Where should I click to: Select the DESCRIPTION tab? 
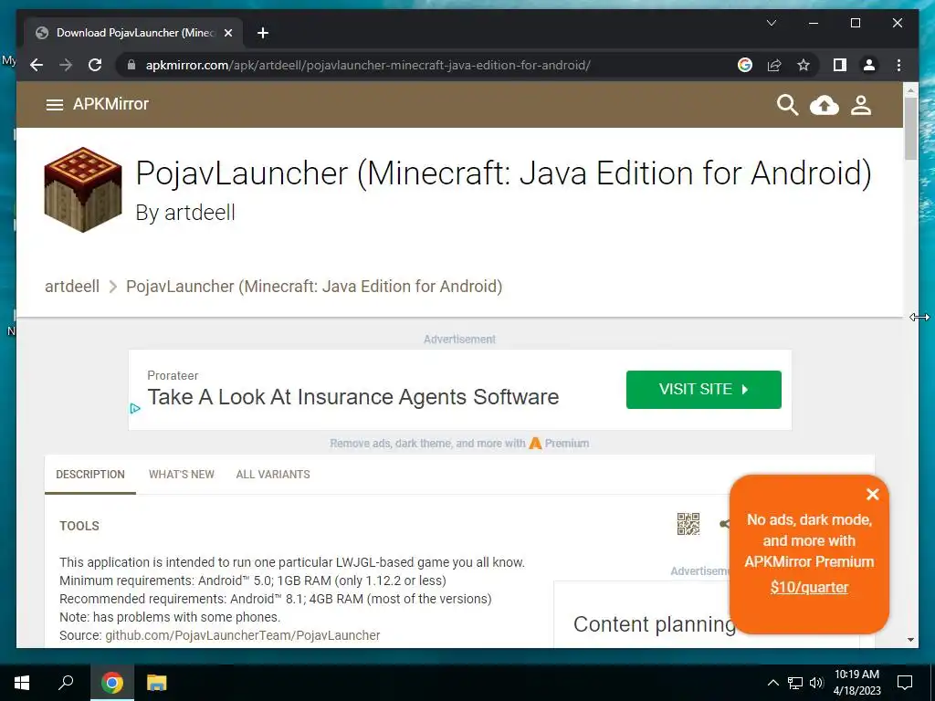click(90, 475)
